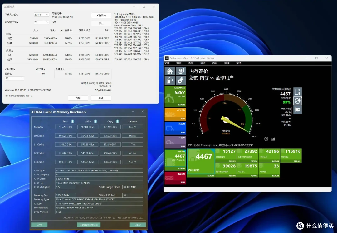Select the PassMark 5887 overall score tile
The width and height of the screenshot is (337, 233).
(x=175, y=96)
